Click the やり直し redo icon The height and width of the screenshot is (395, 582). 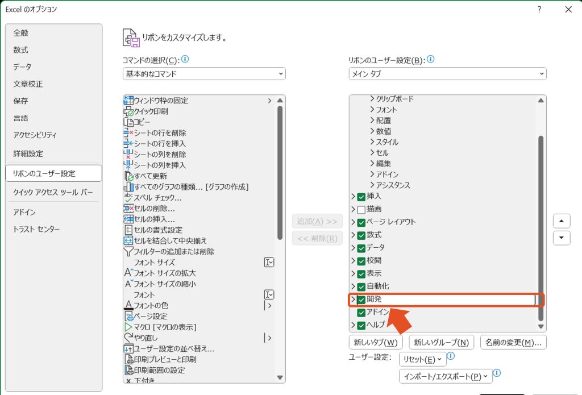[128, 338]
